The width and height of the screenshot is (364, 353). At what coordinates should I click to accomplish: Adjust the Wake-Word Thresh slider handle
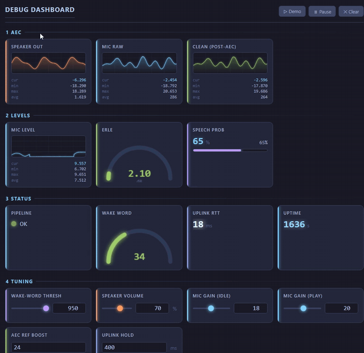(46, 308)
